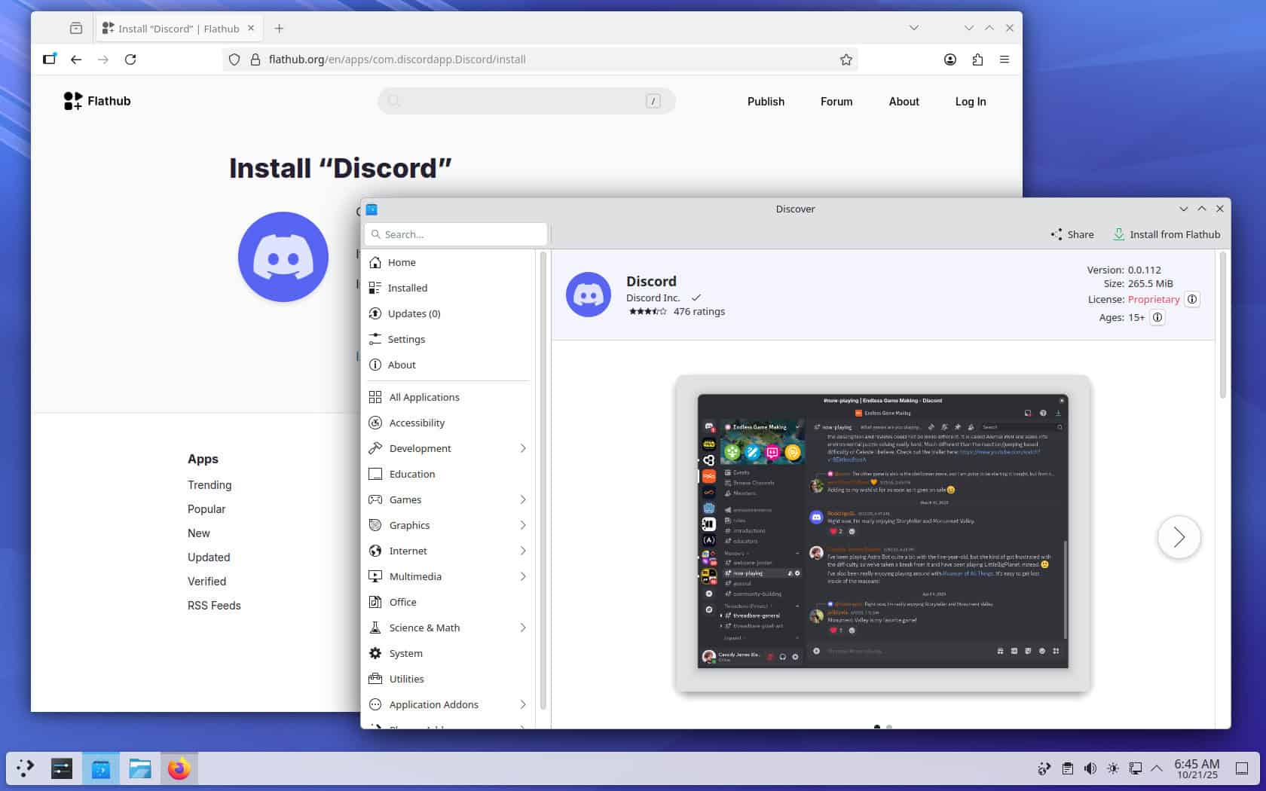Open Installed in Discover sidebar
This screenshot has height=791, width=1266.
407,288
